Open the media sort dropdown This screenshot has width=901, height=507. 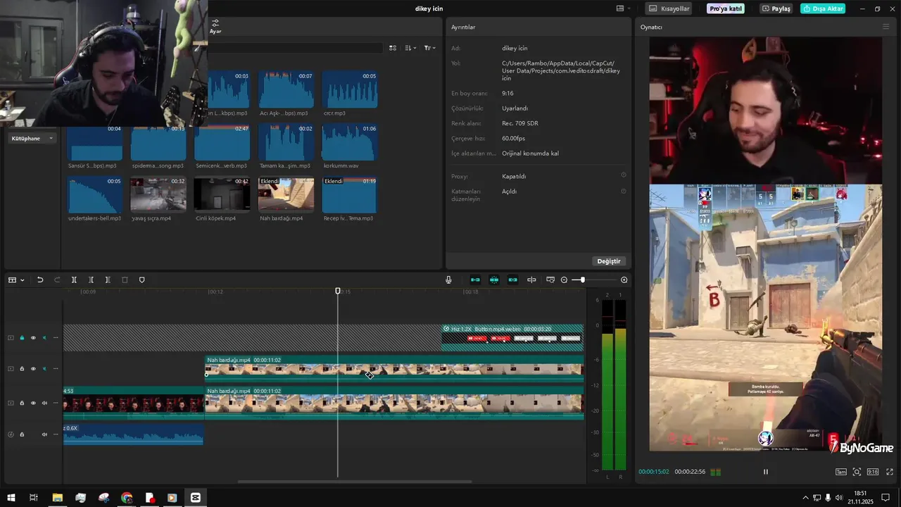pos(410,48)
